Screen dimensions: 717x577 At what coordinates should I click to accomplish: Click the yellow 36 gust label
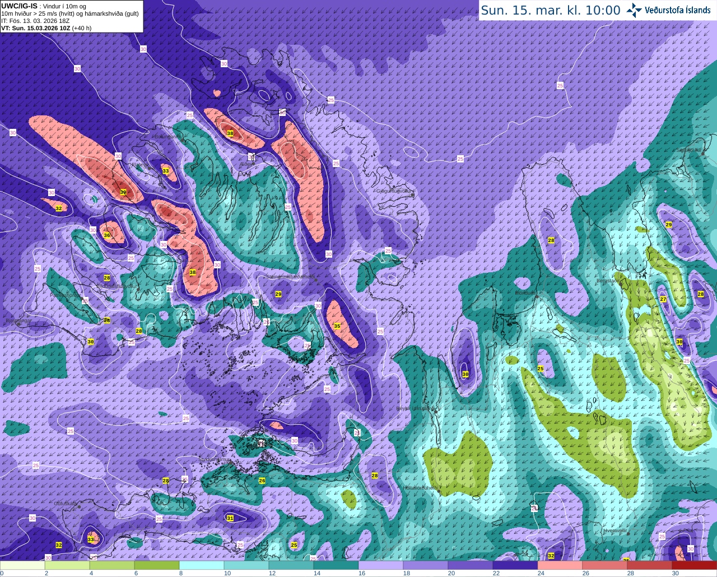click(107, 235)
